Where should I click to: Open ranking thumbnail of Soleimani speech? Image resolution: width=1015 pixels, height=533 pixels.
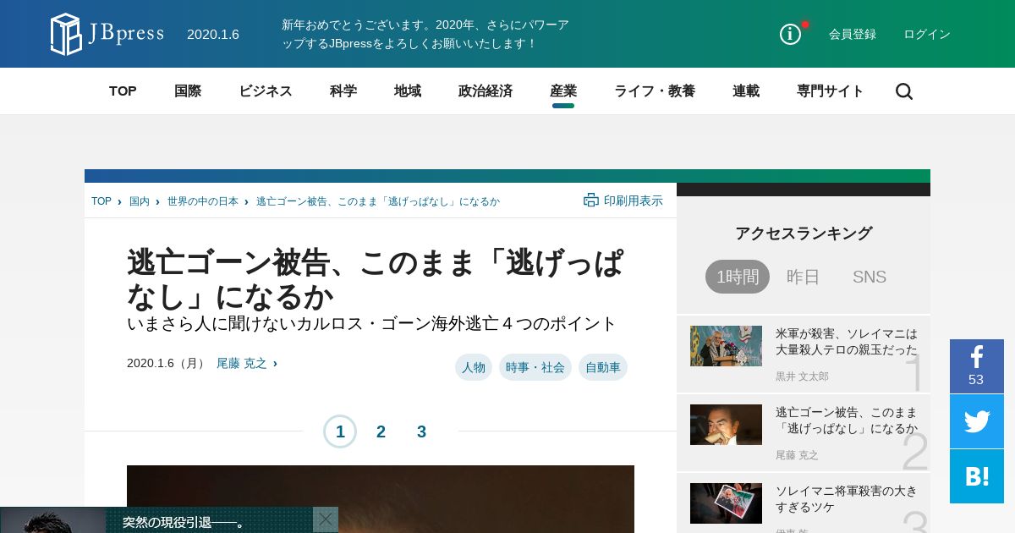[x=726, y=346]
